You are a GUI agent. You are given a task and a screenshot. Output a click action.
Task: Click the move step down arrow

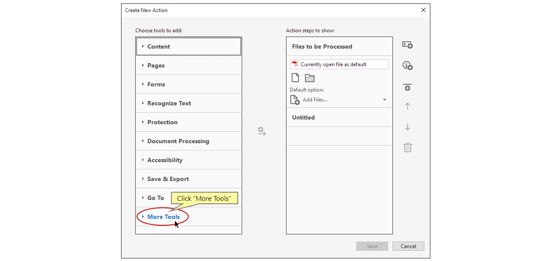pos(407,127)
